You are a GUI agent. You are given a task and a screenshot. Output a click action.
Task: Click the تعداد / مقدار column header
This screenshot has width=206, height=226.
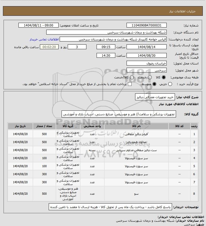click(x=44, y=126)
